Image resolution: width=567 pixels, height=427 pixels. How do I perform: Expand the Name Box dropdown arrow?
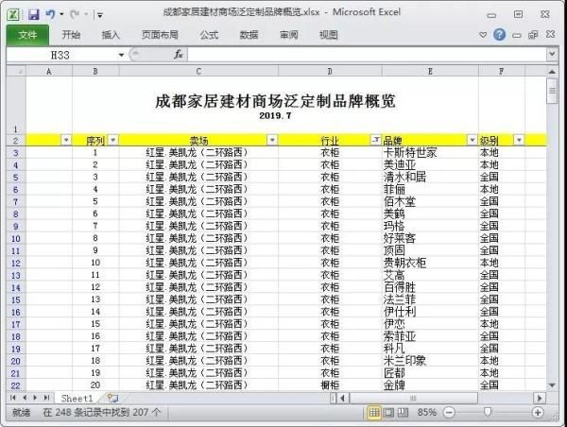pyautogui.click(x=121, y=55)
